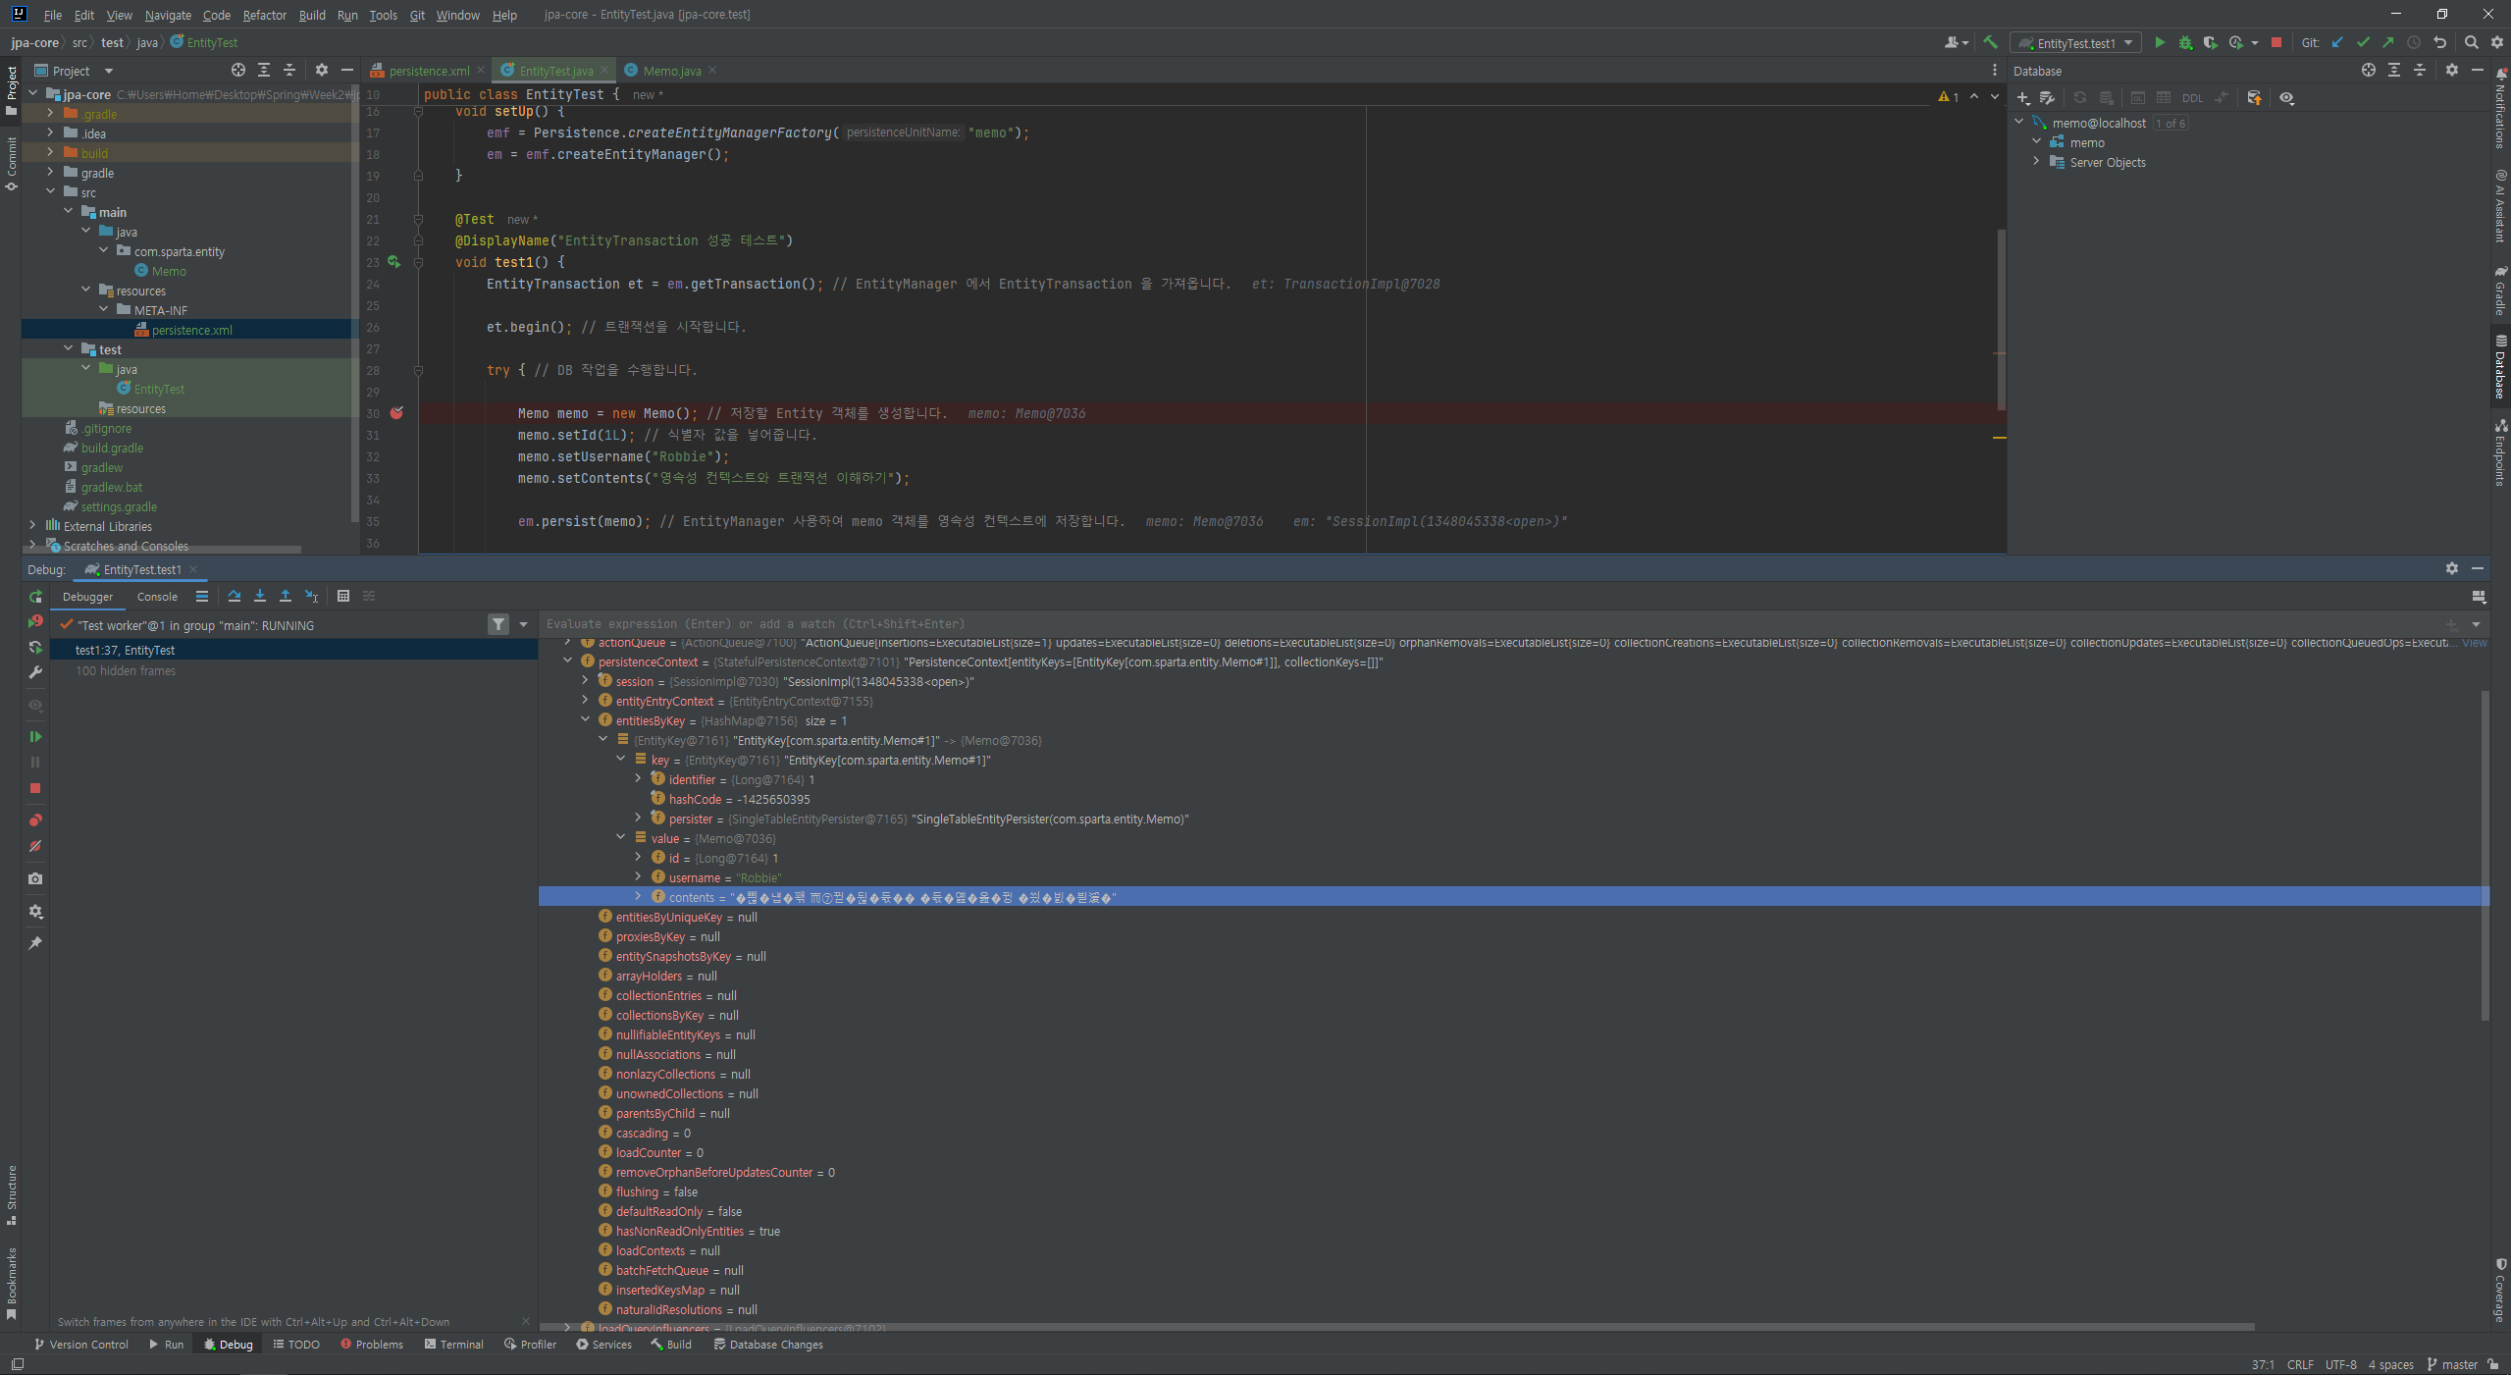This screenshot has width=2511, height=1375.
Task: Open the Refactor menu
Action: (x=265, y=15)
